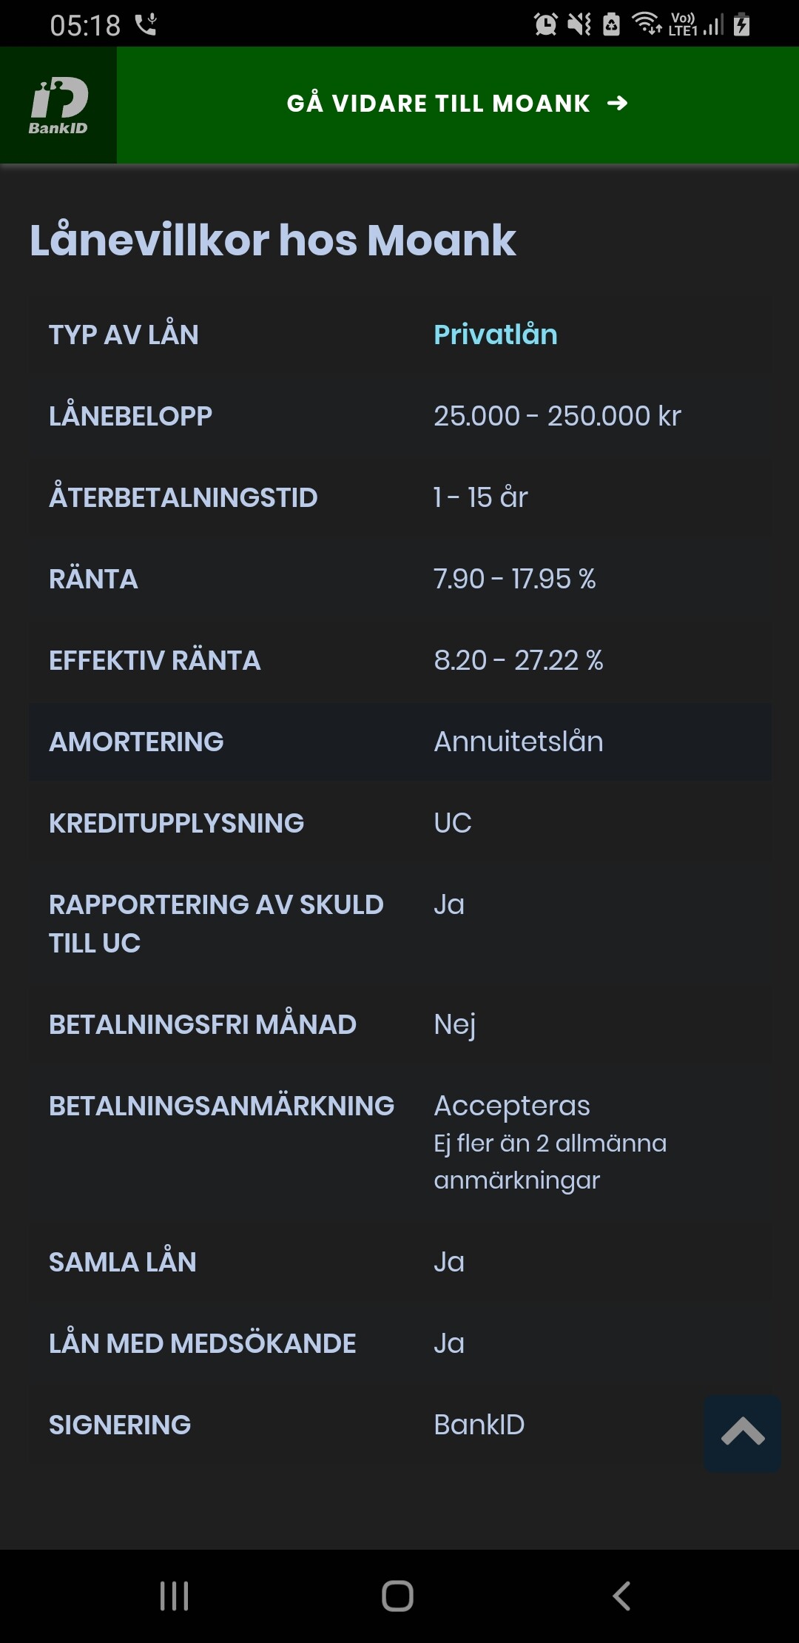Screen dimensions: 799x1643
Task: Tap the Wi-Fi status icon
Action: tap(647, 24)
